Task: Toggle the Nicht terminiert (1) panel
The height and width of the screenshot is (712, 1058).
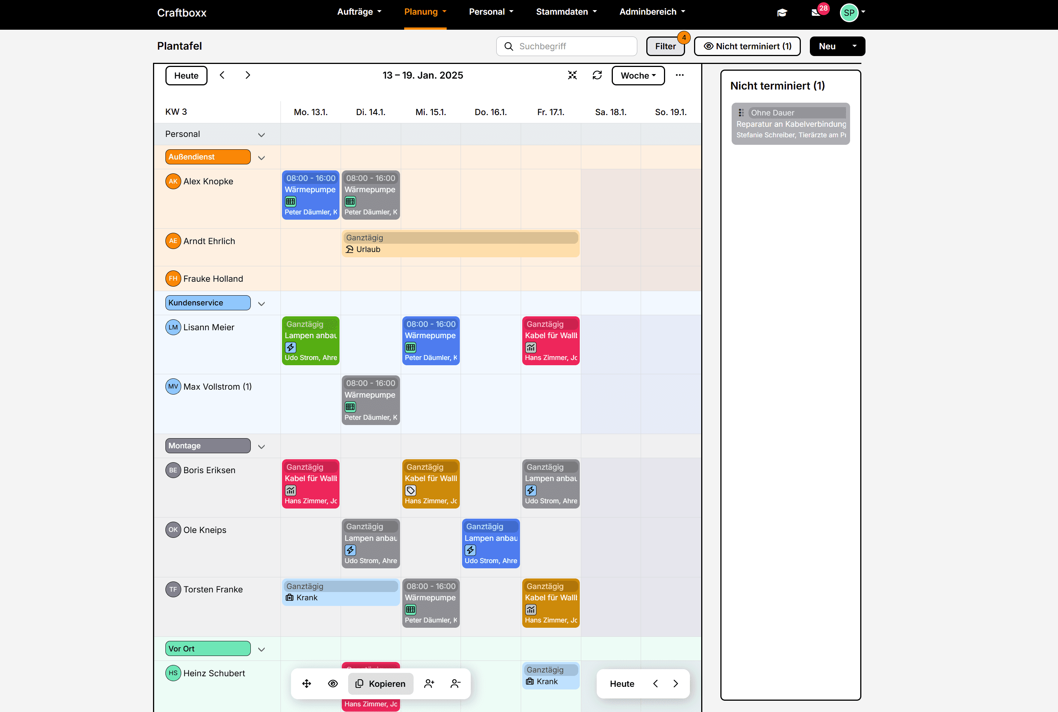Action: (747, 46)
